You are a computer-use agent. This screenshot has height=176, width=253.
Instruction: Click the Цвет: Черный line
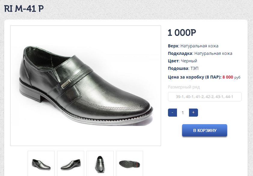(x=182, y=61)
